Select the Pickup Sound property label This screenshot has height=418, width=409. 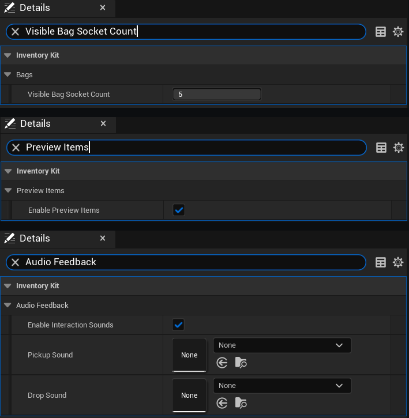(50, 355)
